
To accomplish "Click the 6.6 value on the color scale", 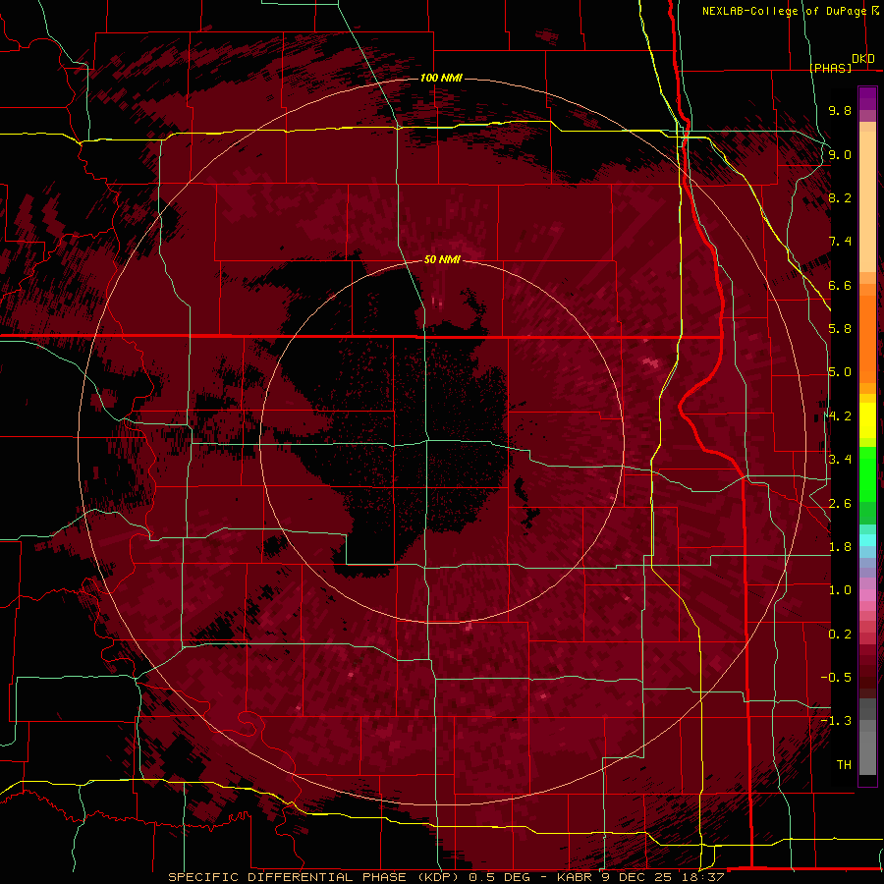I will coord(840,285).
